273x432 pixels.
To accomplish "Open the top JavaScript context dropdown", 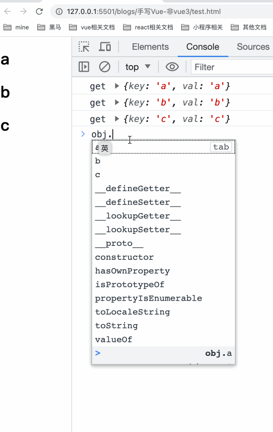I will tap(138, 67).
